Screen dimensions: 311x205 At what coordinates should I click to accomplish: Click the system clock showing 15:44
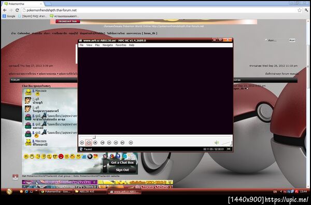pos(303,192)
